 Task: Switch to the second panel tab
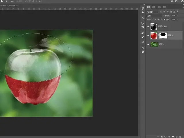click(x=154, y=7)
